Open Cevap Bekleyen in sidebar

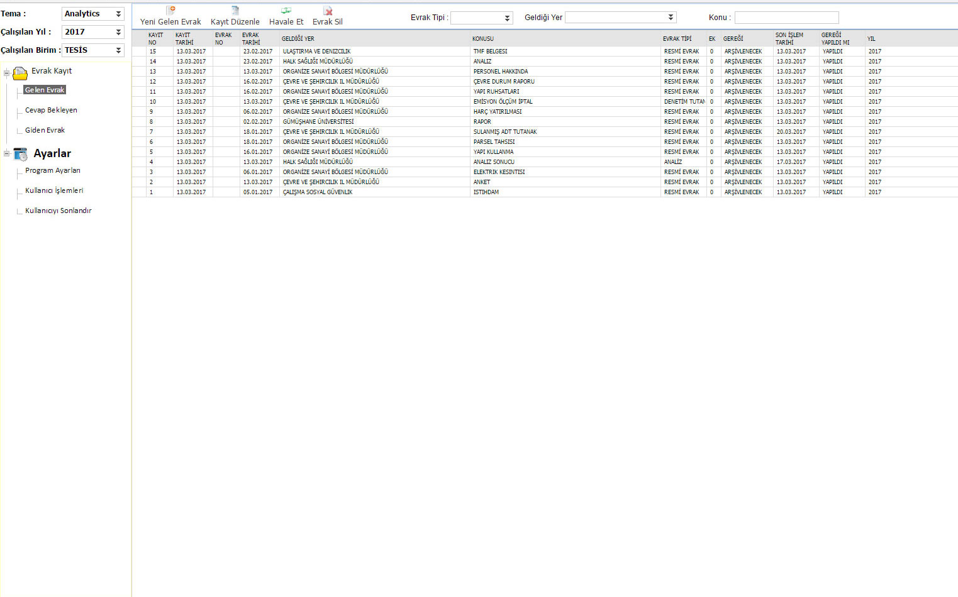tap(51, 110)
